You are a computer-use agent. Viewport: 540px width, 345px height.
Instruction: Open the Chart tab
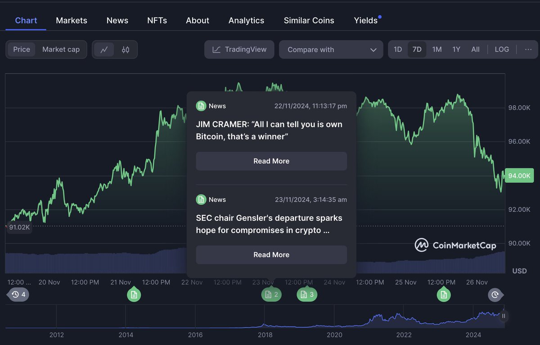coord(26,20)
